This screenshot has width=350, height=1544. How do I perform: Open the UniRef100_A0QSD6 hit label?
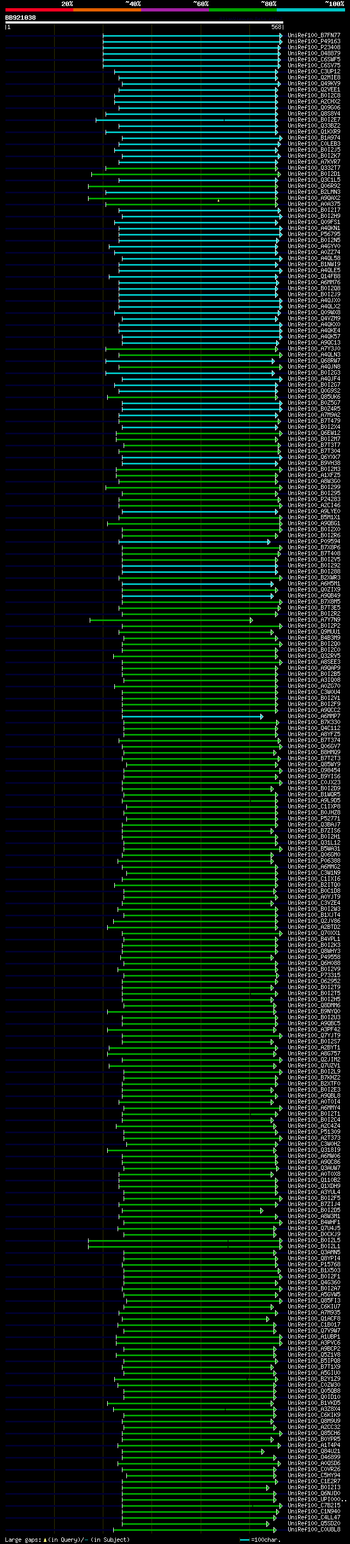pyautogui.click(x=314, y=1463)
